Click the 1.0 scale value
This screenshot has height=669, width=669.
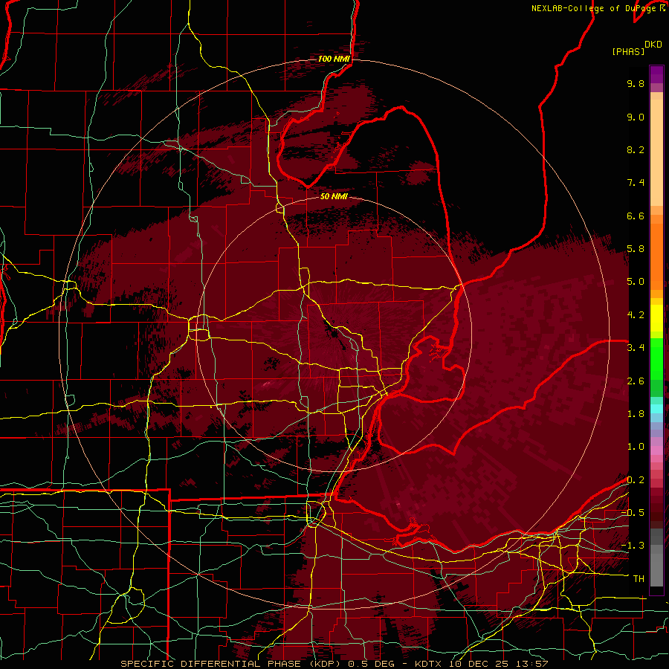click(636, 447)
